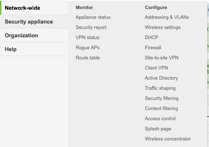Open Traffic shaping settings
Screen dimensions: 209x147
160,88
